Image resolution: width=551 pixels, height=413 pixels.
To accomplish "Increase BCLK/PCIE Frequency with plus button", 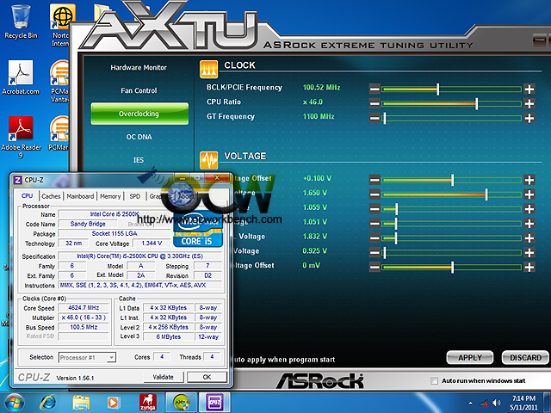I will tap(529, 89).
